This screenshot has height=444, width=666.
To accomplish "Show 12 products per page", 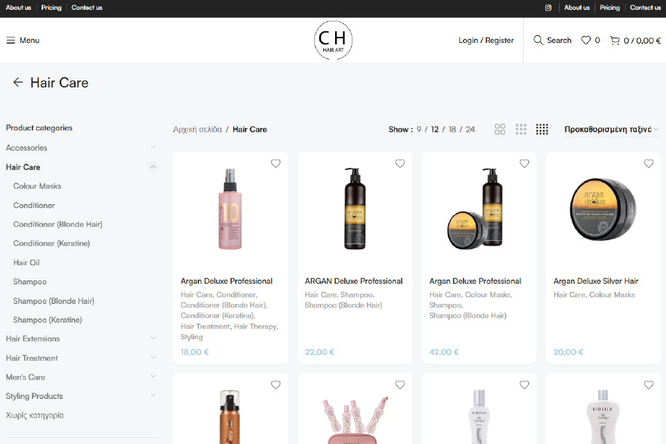I will click(x=434, y=129).
